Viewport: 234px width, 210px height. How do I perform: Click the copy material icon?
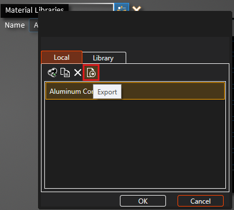click(x=65, y=72)
